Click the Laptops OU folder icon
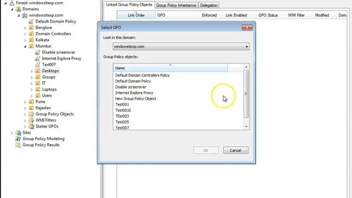 click(38, 89)
